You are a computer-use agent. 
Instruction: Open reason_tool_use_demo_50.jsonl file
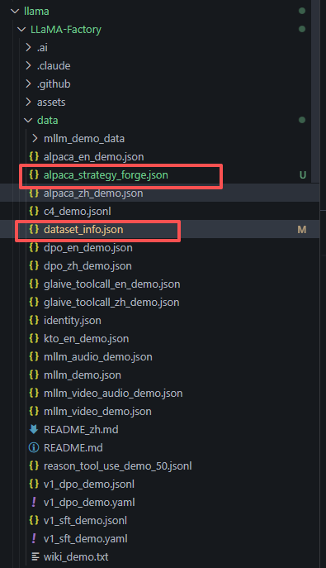(x=118, y=465)
